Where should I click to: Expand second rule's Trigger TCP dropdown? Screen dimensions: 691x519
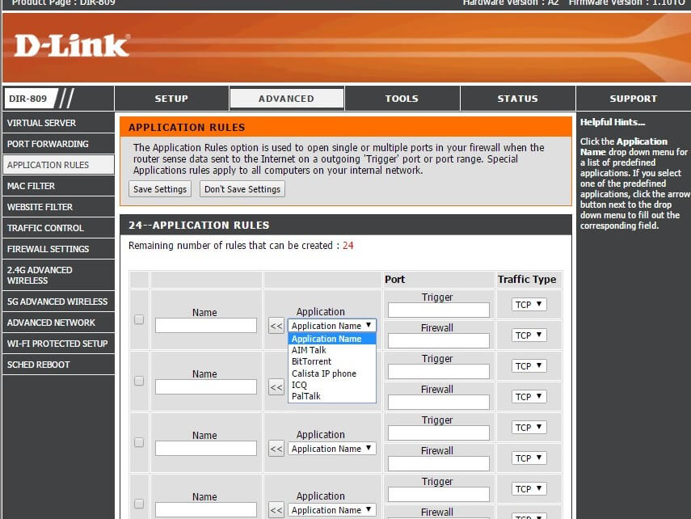click(529, 366)
